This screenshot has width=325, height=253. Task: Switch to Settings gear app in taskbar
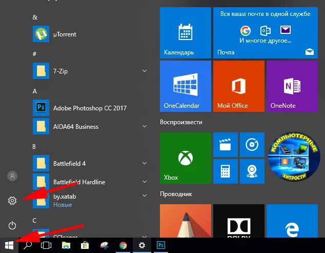pos(142,245)
